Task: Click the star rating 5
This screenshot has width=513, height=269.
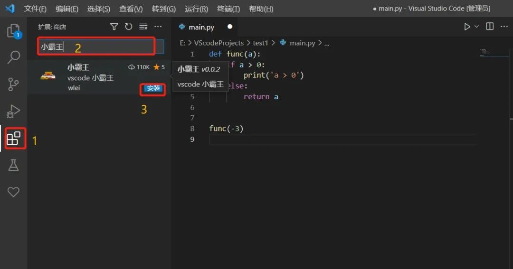Action: (159, 67)
